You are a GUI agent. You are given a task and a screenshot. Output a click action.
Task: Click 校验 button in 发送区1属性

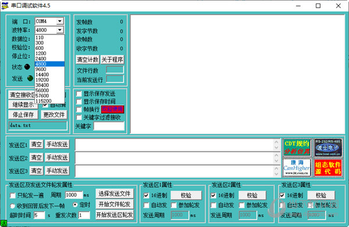click(186, 196)
